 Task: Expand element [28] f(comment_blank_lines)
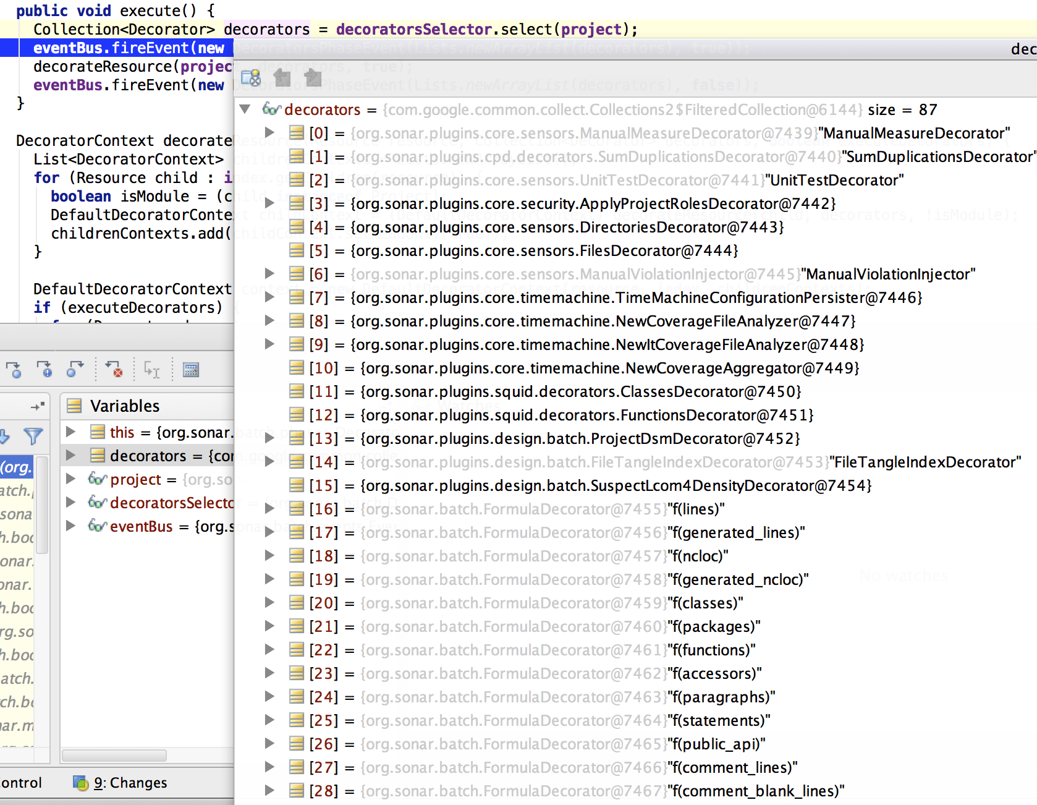(x=269, y=791)
